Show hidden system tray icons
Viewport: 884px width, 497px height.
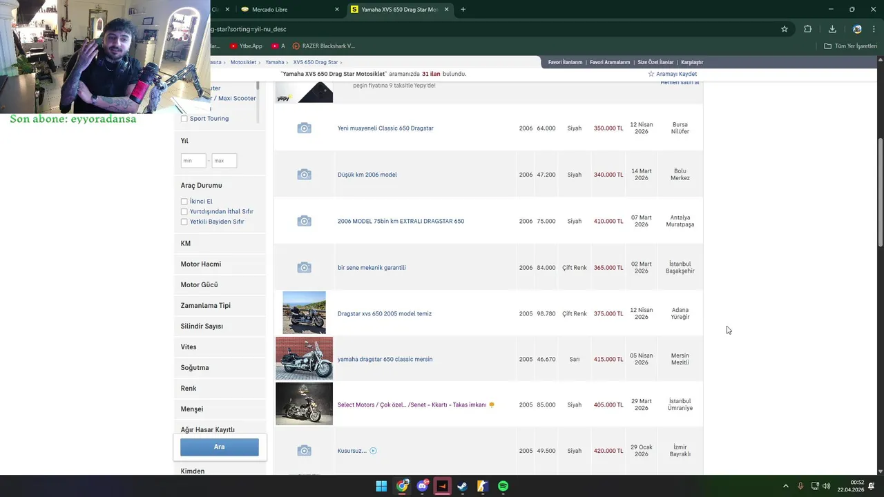point(785,486)
